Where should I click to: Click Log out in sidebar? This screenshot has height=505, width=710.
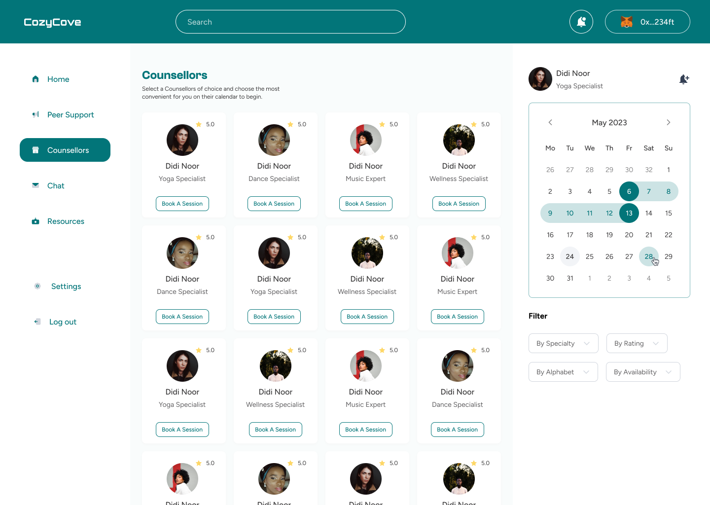(65, 322)
